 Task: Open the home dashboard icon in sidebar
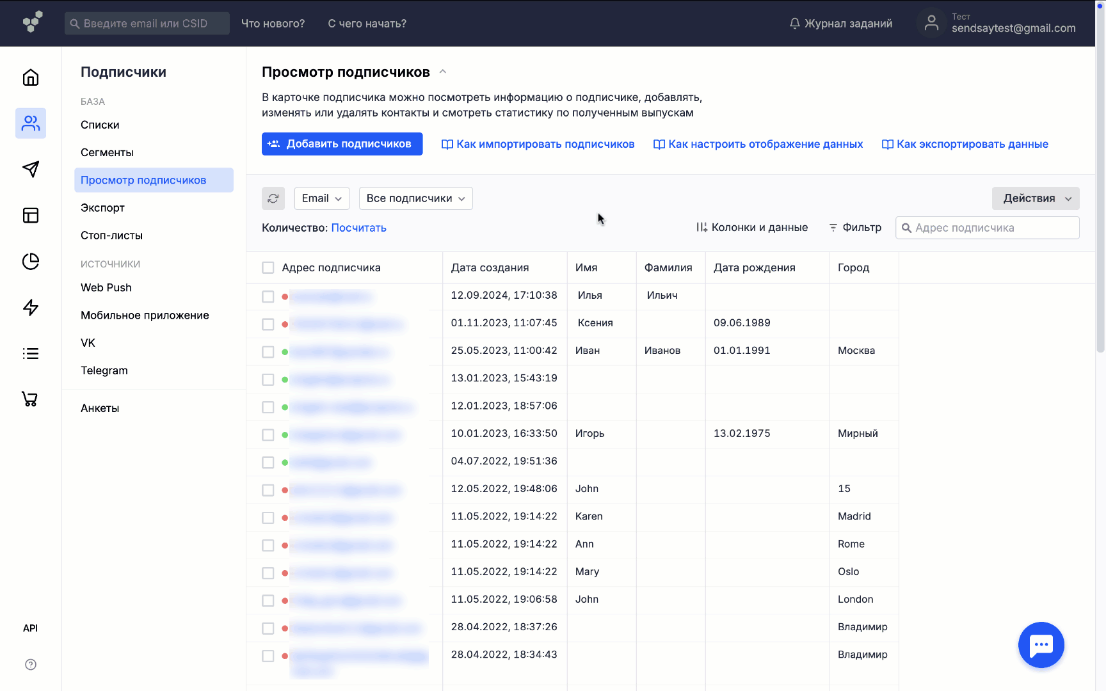(31, 77)
